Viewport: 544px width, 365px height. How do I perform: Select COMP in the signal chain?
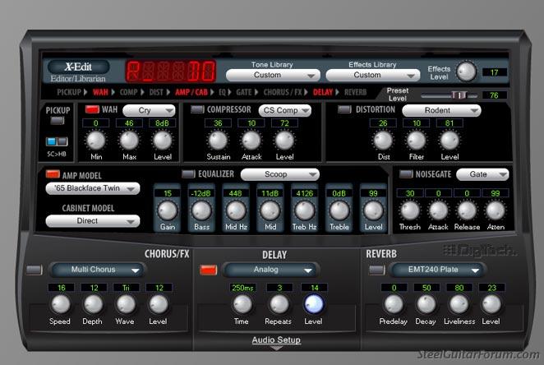pos(129,92)
